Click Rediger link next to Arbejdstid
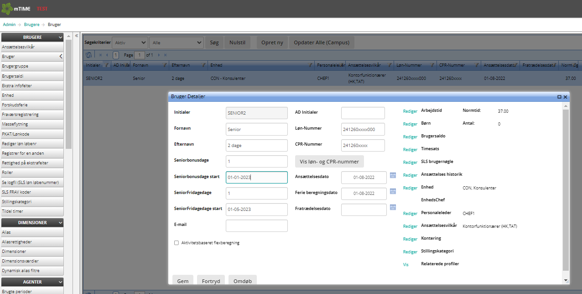Viewport: 582px width, 294px height. (x=410, y=111)
